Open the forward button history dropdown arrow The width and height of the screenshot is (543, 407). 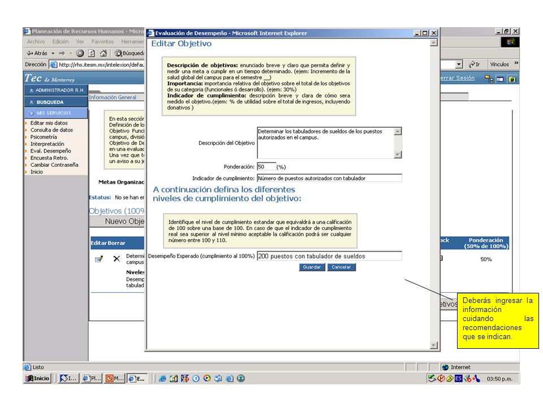(71, 53)
